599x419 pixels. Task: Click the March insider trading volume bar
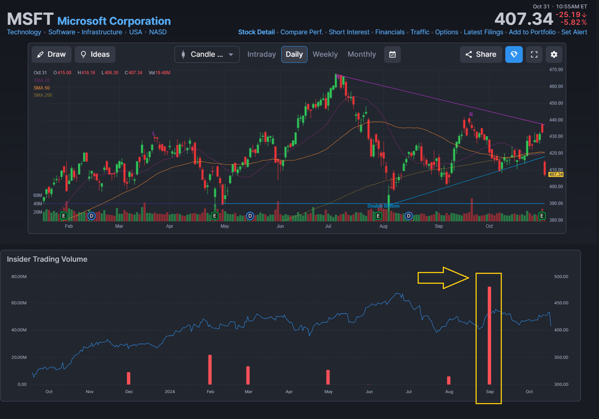[x=248, y=375]
